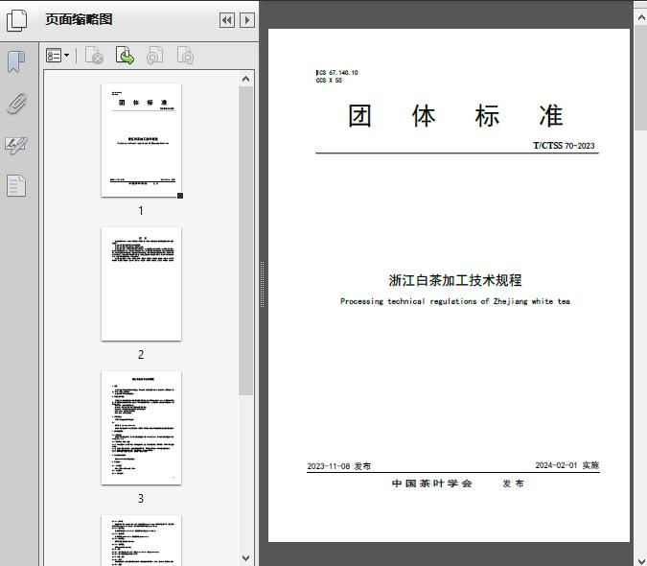
Task: Open the bookmarks panel
Action: tap(16, 62)
